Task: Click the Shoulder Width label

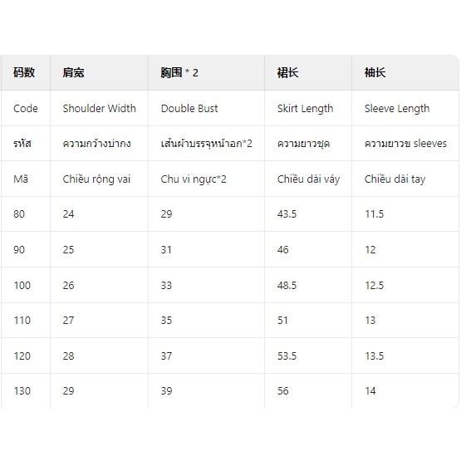Action: tap(100, 108)
